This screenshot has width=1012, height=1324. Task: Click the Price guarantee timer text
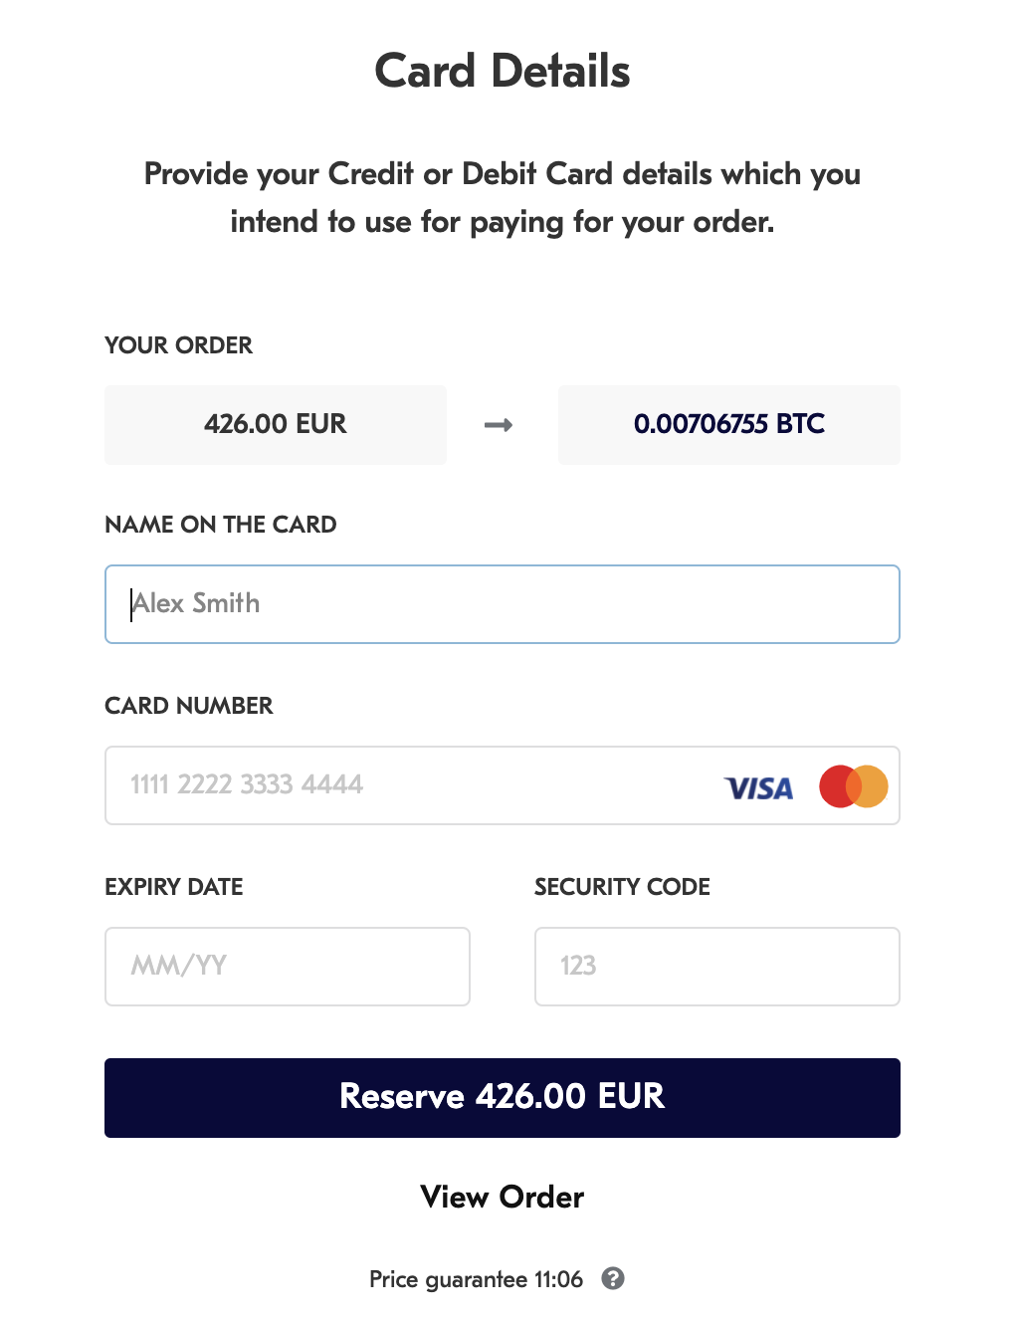pyautogui.click(x=476, y=1279)
